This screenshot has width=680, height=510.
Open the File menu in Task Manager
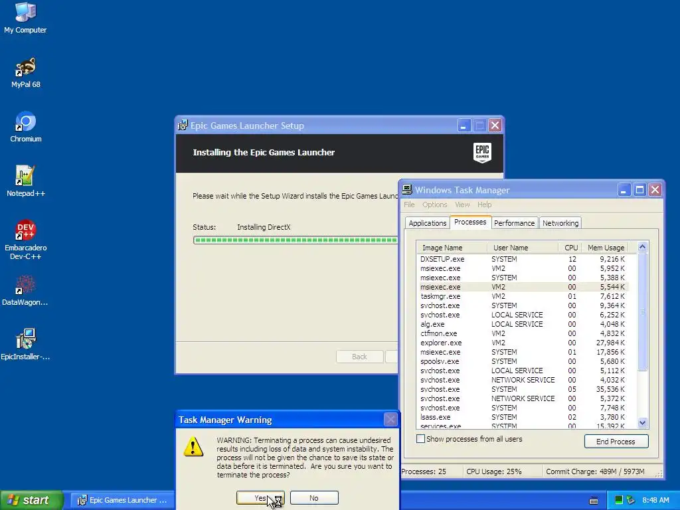[x=409, y=205]
